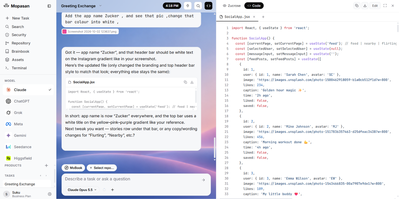Click the Edit button
399x199 pixels.
tap(375, 6)
